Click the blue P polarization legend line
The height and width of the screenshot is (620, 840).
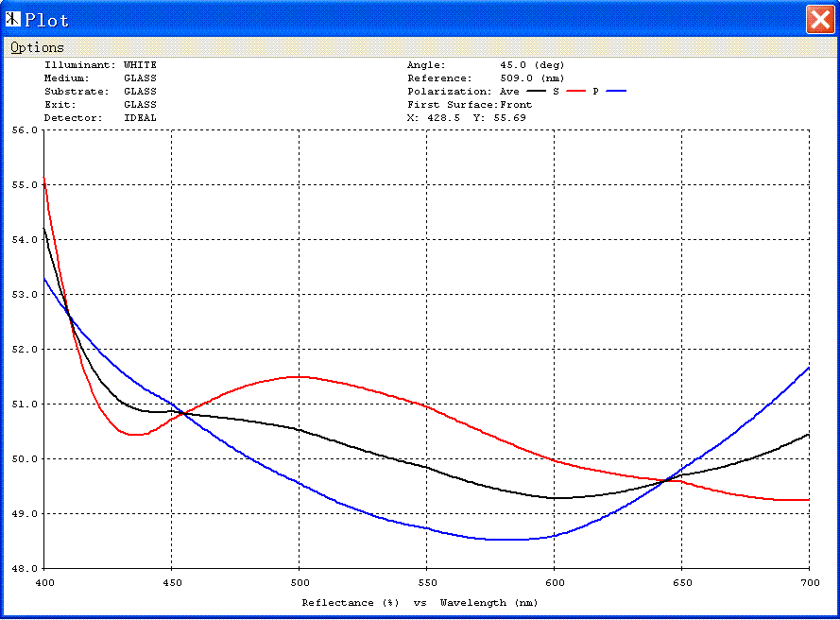click(x=616, y=91)
